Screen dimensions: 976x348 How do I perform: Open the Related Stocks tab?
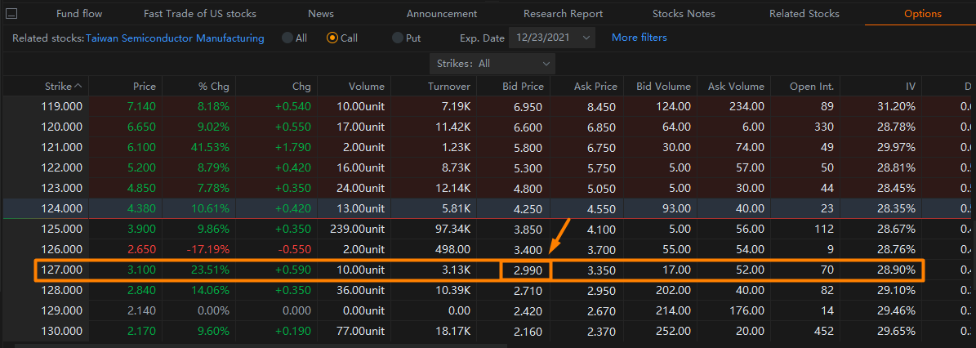(x=804, y=14)
